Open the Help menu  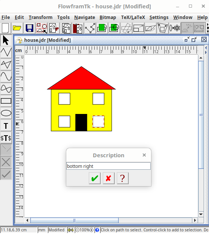[x=202, y=17]
